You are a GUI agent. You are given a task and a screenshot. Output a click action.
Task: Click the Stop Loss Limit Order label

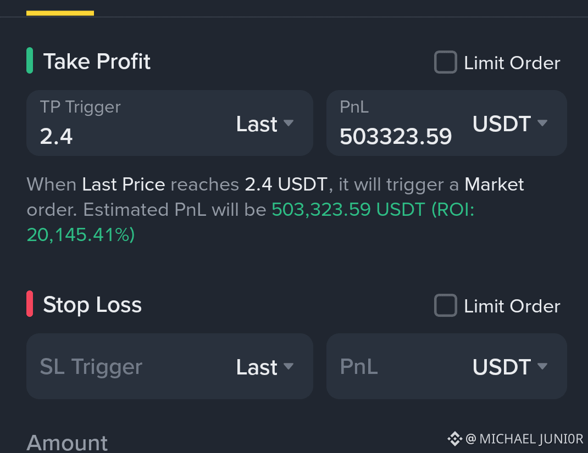click(512, 306)
